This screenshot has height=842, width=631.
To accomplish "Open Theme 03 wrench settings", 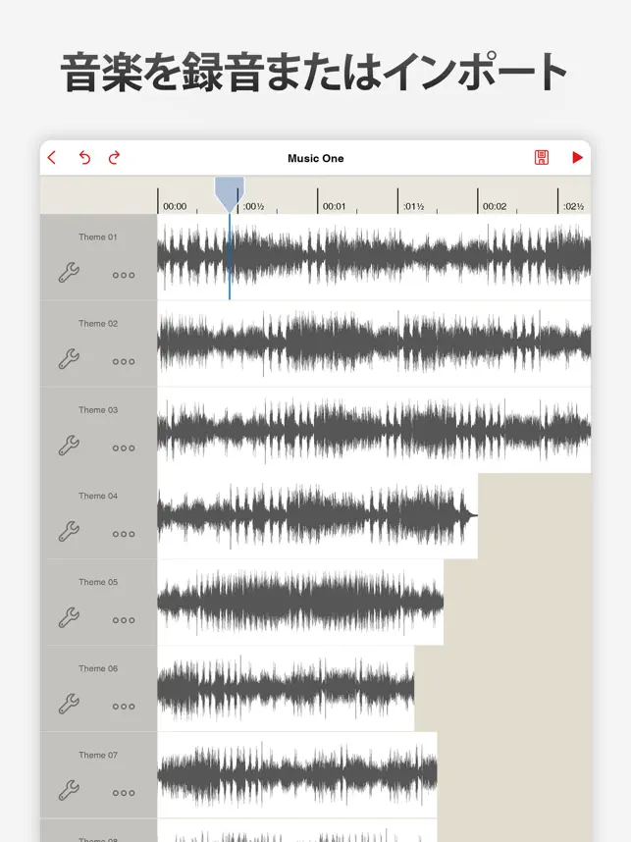I will 69,446.
